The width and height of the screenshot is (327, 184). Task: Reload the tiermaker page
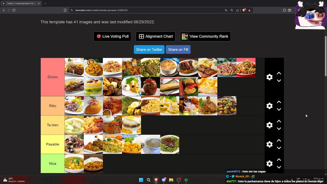[14, 10]
